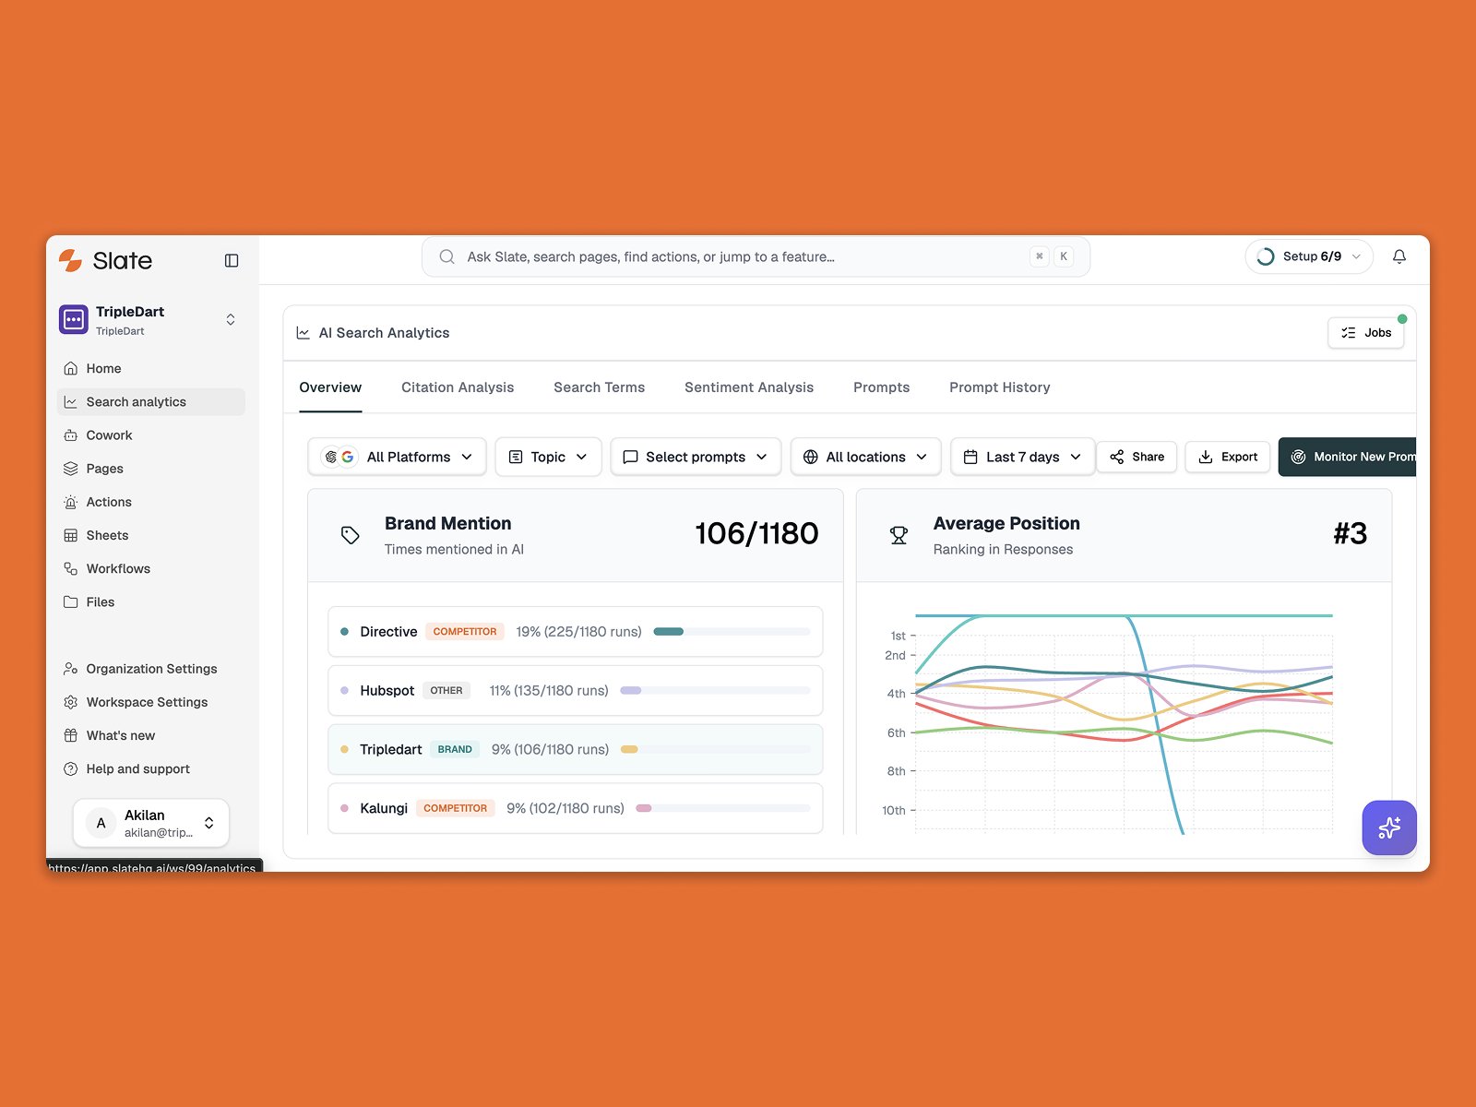Click the Export button

[x=1228, y=457]
